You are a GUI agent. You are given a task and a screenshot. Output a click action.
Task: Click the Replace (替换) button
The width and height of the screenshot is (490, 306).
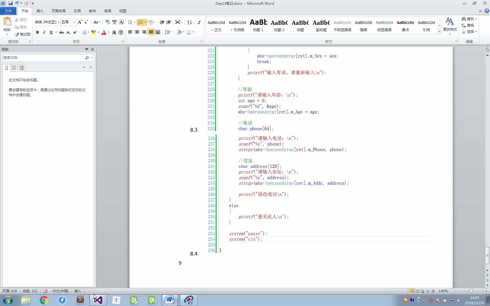pos(468,25)
